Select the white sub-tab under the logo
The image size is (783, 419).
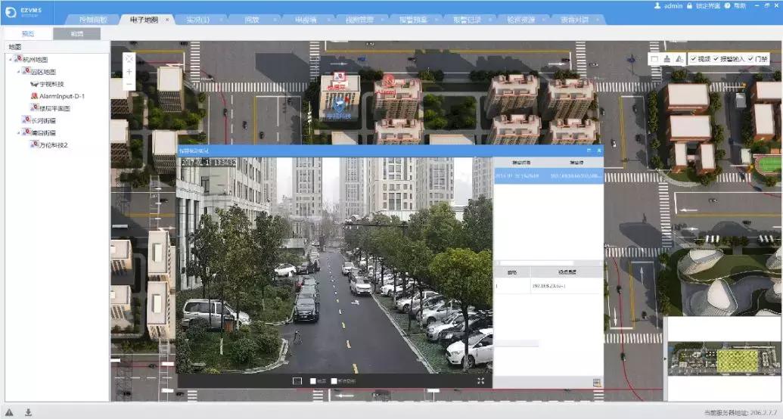[28, 34]
